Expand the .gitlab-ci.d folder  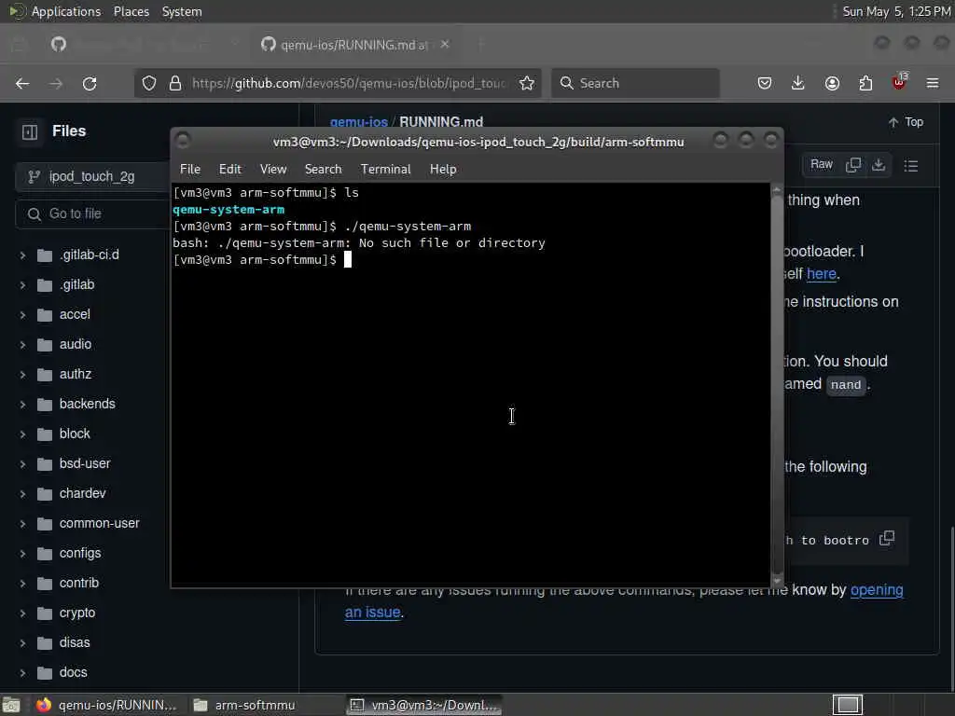coord(22,255)
